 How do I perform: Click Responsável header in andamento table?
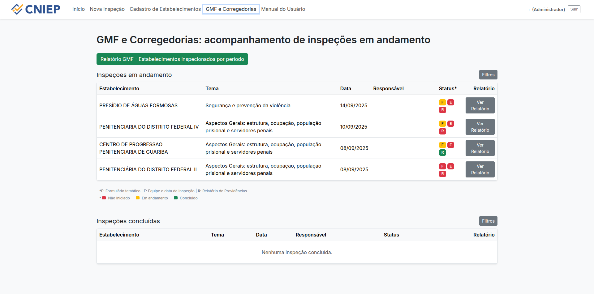click(388, 88)
